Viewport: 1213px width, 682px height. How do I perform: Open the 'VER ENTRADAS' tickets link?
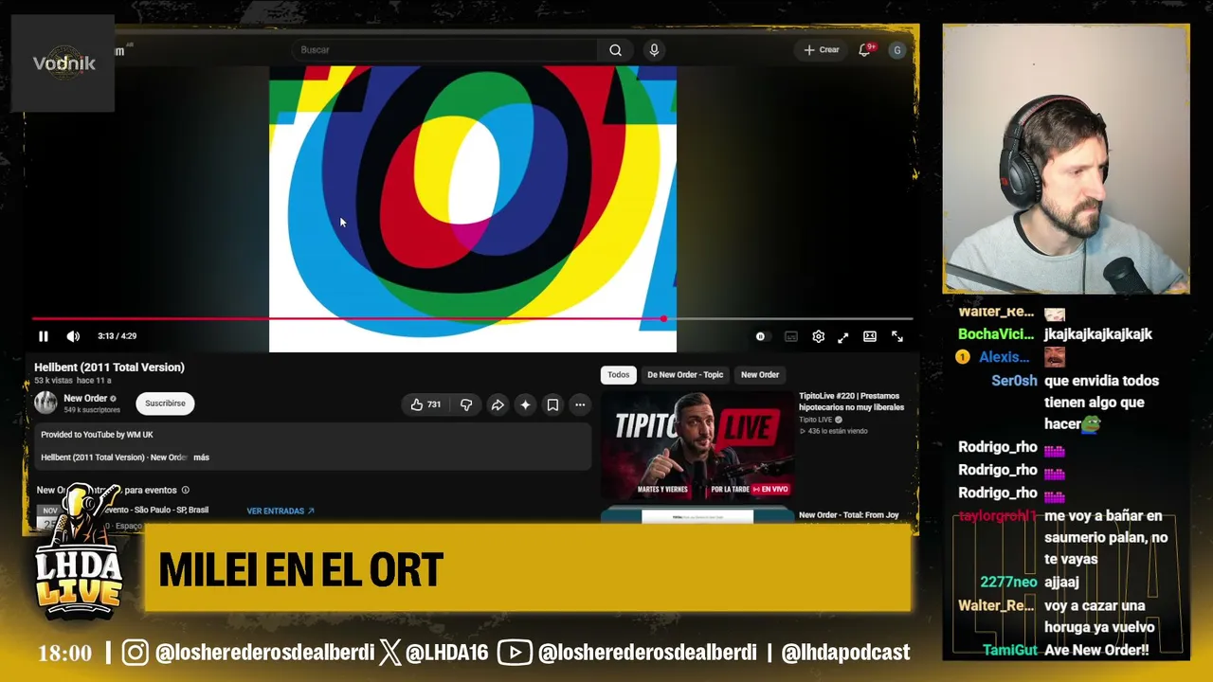click(x=281, y=511)
